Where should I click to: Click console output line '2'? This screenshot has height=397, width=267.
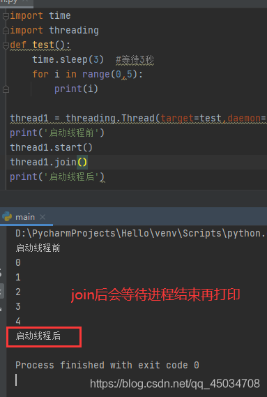(x=18, y=292)
